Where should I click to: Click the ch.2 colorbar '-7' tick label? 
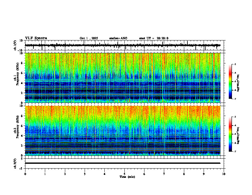235,152
